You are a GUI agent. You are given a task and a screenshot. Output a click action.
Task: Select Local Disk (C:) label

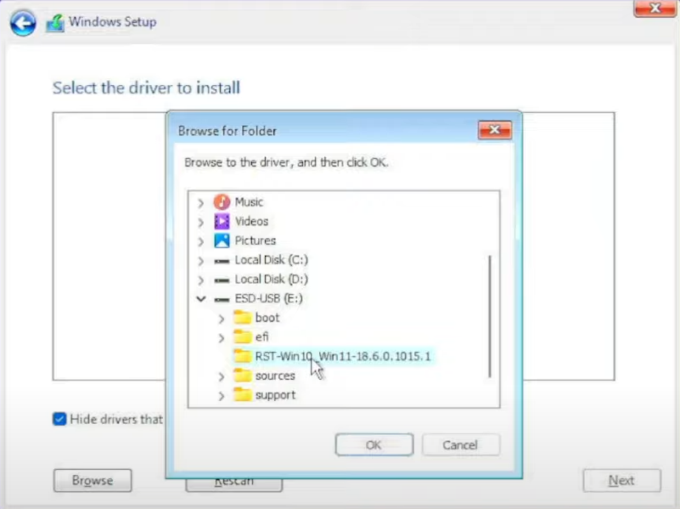tap(271, 259)
